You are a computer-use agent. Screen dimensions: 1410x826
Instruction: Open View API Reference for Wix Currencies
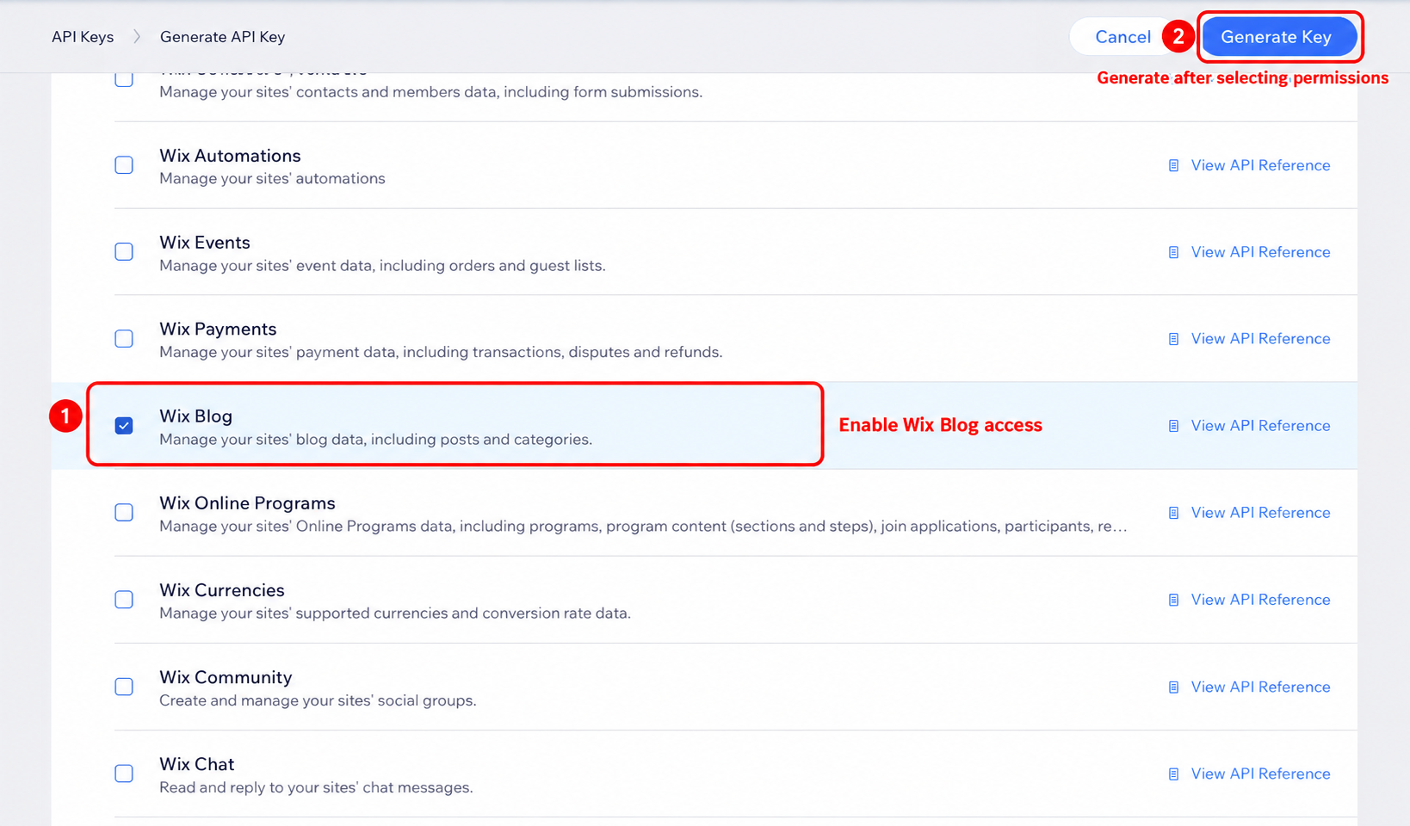(1260, 600)
